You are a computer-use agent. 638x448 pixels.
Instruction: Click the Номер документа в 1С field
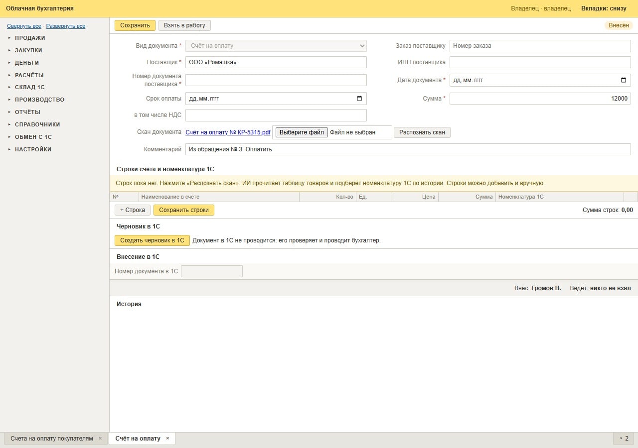click(212, 271)
